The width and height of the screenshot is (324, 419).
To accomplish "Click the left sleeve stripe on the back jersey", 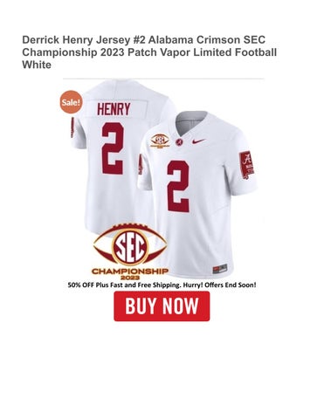I will coord(72,127).
